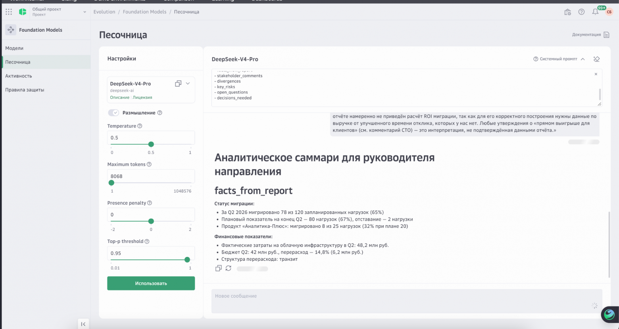
Task: Open the help question mark icon
Action: click(581, 12)
